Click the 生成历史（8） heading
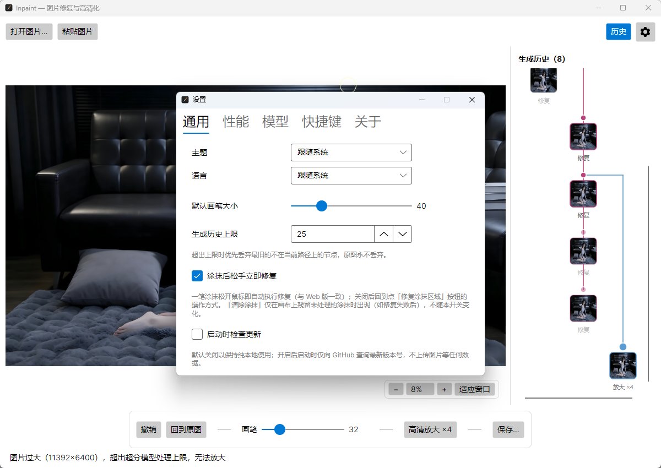Viewport: 661px width, 468px height. point(542,59)
